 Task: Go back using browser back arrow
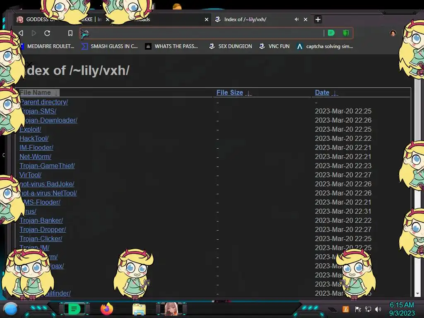pyautogui.click(x=21, y=33)
